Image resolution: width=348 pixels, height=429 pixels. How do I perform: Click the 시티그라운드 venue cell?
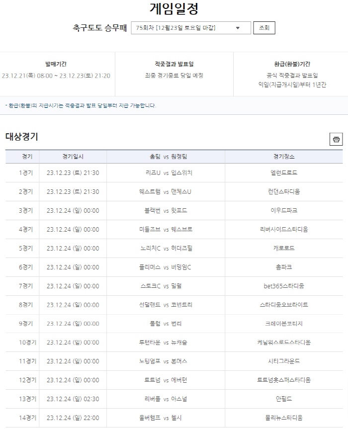[284, 361]
